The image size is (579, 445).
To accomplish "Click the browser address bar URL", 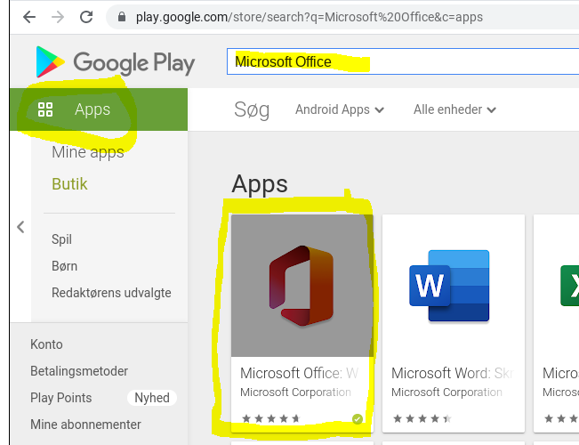I will pyautogui.click(x=310, y=17).
